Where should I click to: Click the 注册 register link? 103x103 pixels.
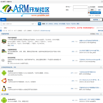pos(99,10)
